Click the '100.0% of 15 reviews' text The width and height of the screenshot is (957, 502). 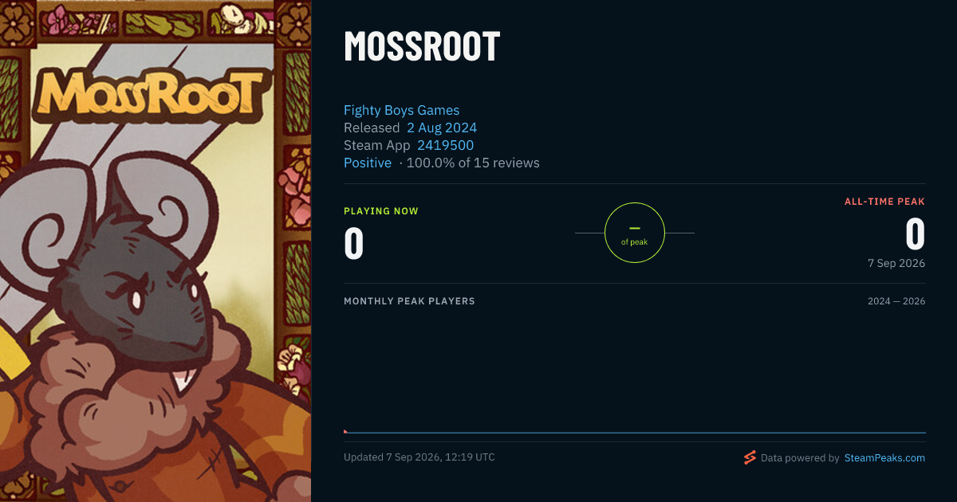coord(473,163)
